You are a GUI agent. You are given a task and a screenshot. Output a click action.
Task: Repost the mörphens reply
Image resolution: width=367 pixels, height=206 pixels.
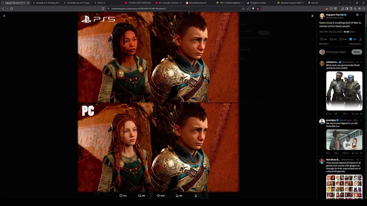coord(336,114)
